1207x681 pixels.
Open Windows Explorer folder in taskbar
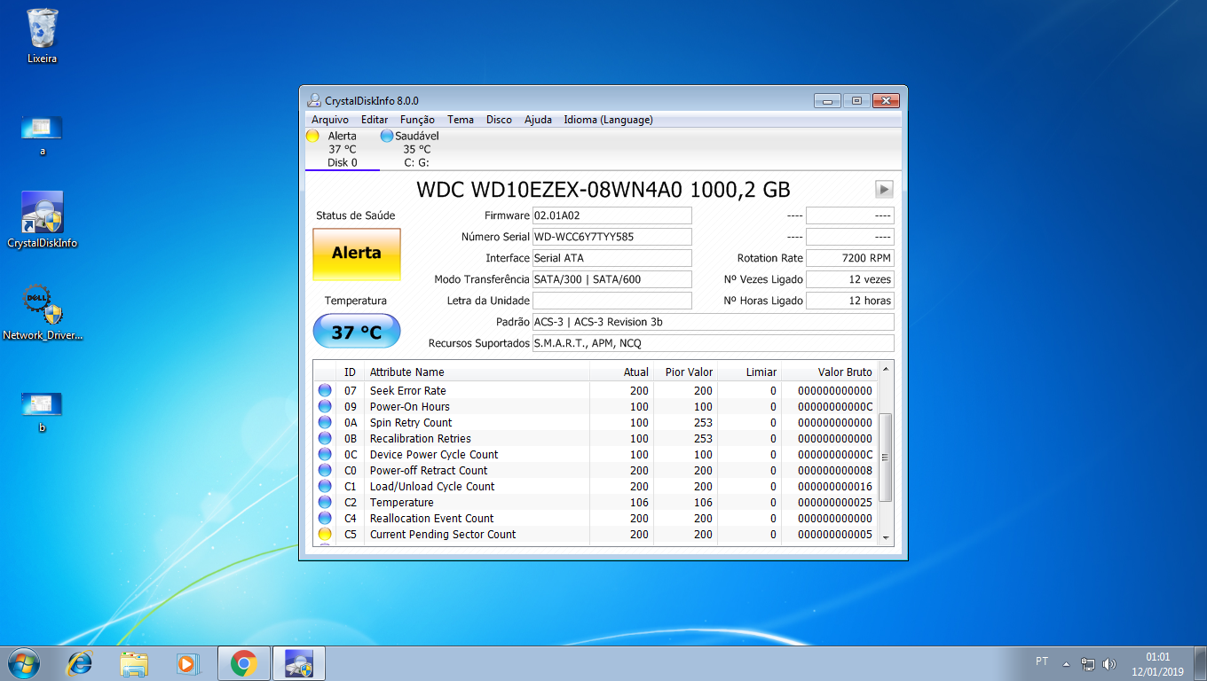coord(134,663)
